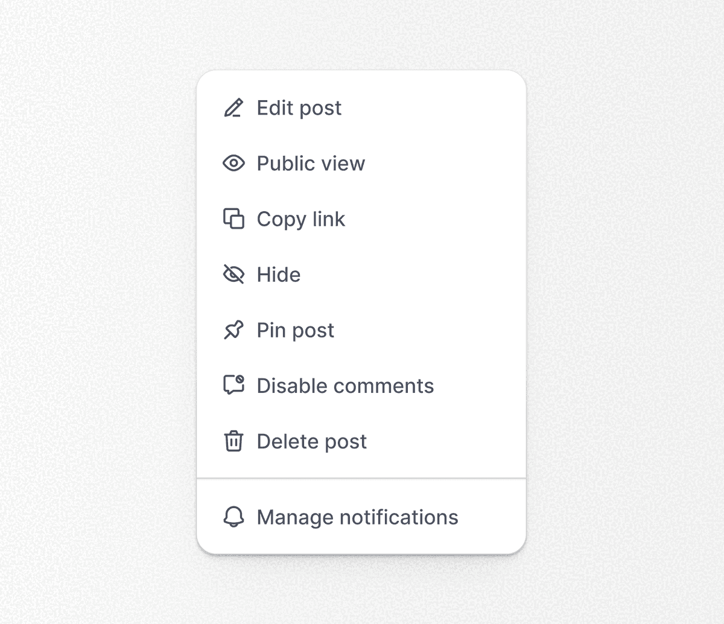Image resolution: width=724 pixels, height=624 pixels.
Task: Click the trash can Delete post icon
Action: click(233, 441)
